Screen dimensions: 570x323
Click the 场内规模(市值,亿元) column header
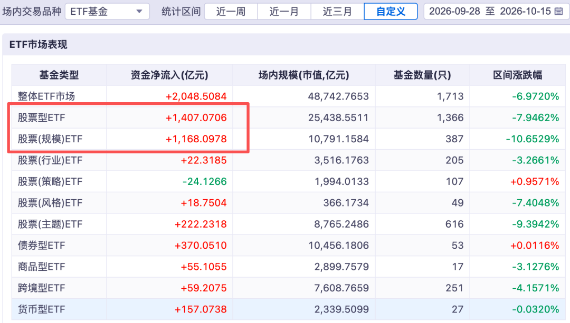(304, 75)
